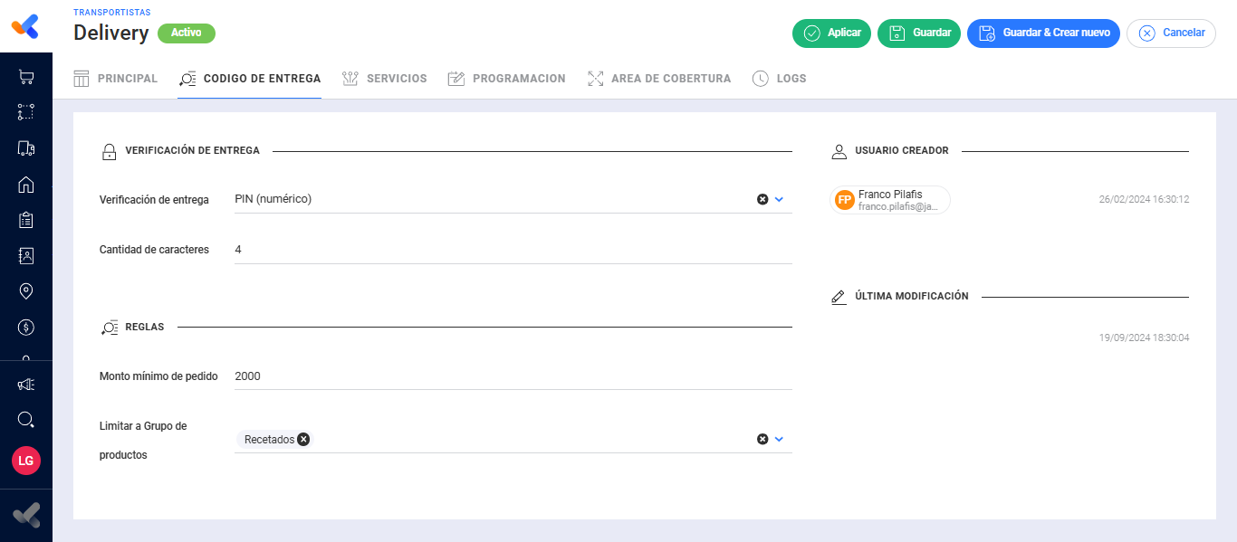The image size is (1237, 542).
Task: Open the contacts book sidebar icon
Action: point(26,255)
